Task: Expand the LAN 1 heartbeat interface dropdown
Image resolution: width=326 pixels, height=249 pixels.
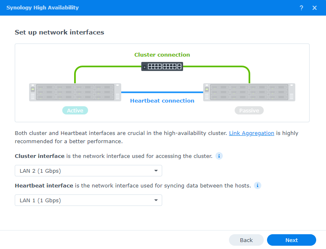Action: [88, 200]
